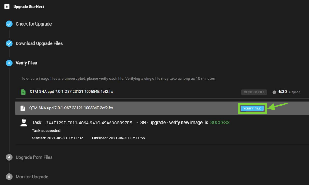Click the stopwatch icon beside 6:30 elapsed

[x=274, y=92]
